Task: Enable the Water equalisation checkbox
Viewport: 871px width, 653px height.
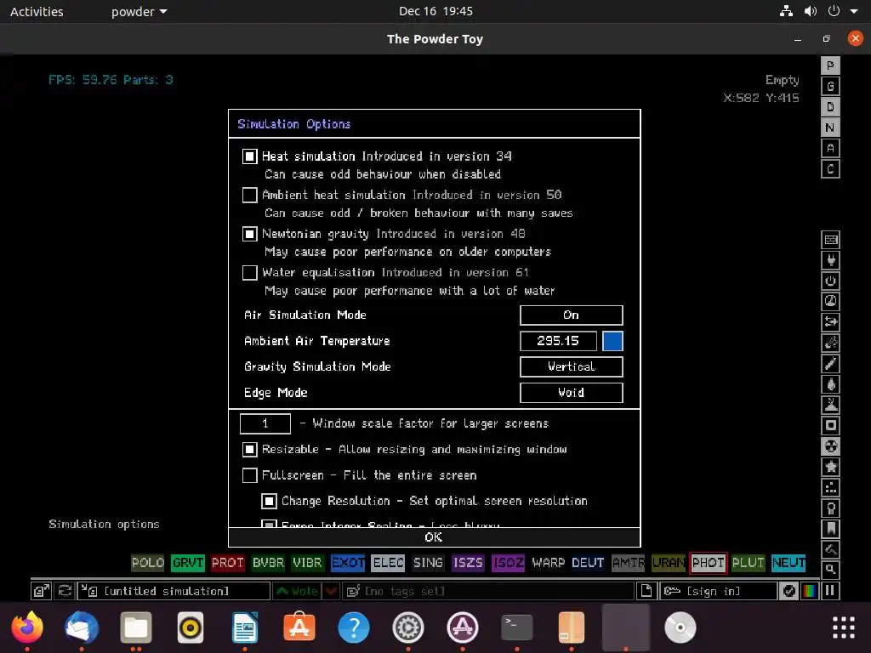Action: (x=250, y=273)
